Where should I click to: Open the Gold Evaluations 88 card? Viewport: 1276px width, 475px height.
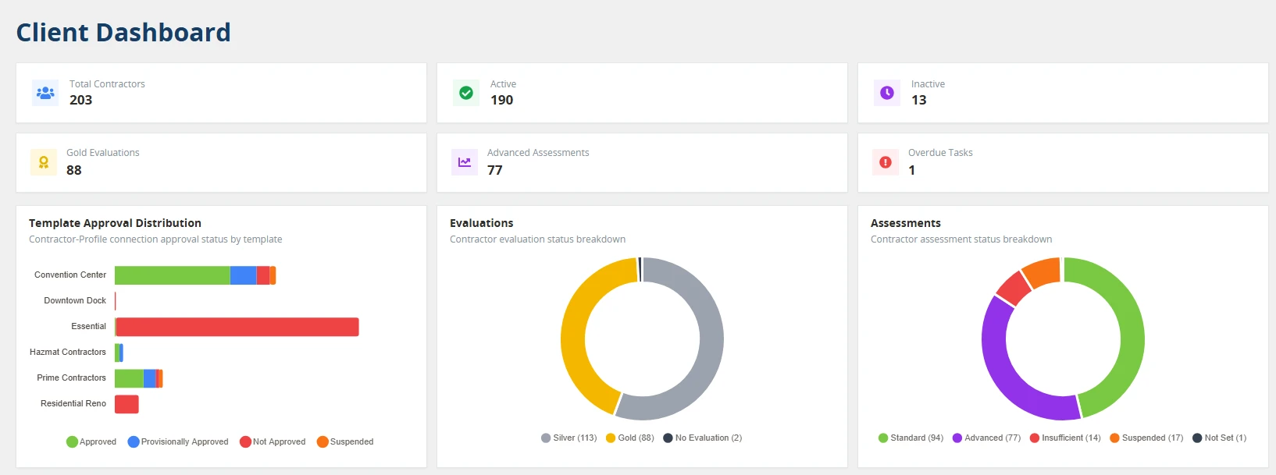click(x=221, y=162)
